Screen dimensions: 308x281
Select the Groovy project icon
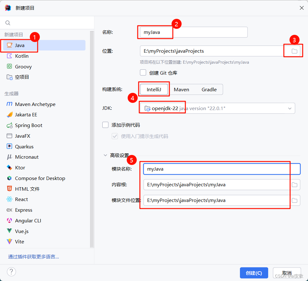[9, 66]
